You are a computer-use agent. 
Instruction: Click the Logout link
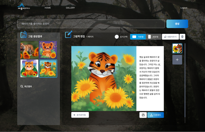click(x=184, y=8)
